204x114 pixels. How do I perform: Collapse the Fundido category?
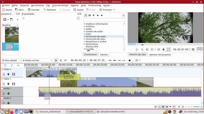(x=85, y=49)
